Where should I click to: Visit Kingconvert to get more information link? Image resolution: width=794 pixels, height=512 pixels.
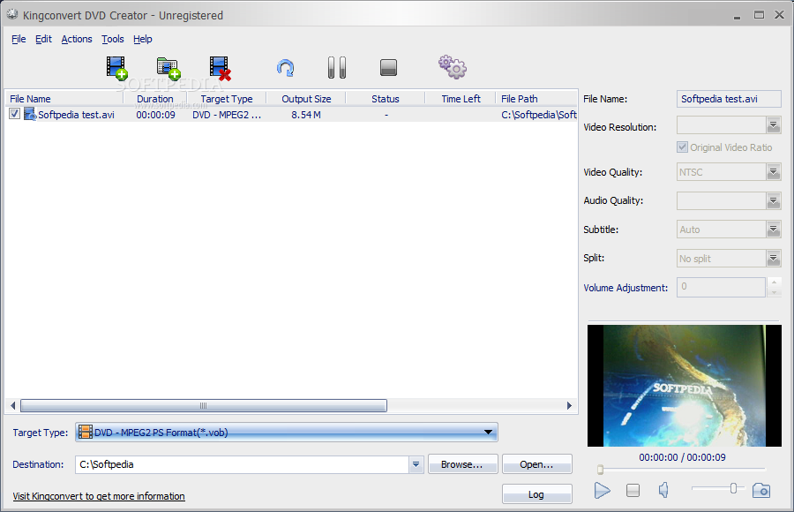point(99,496)
